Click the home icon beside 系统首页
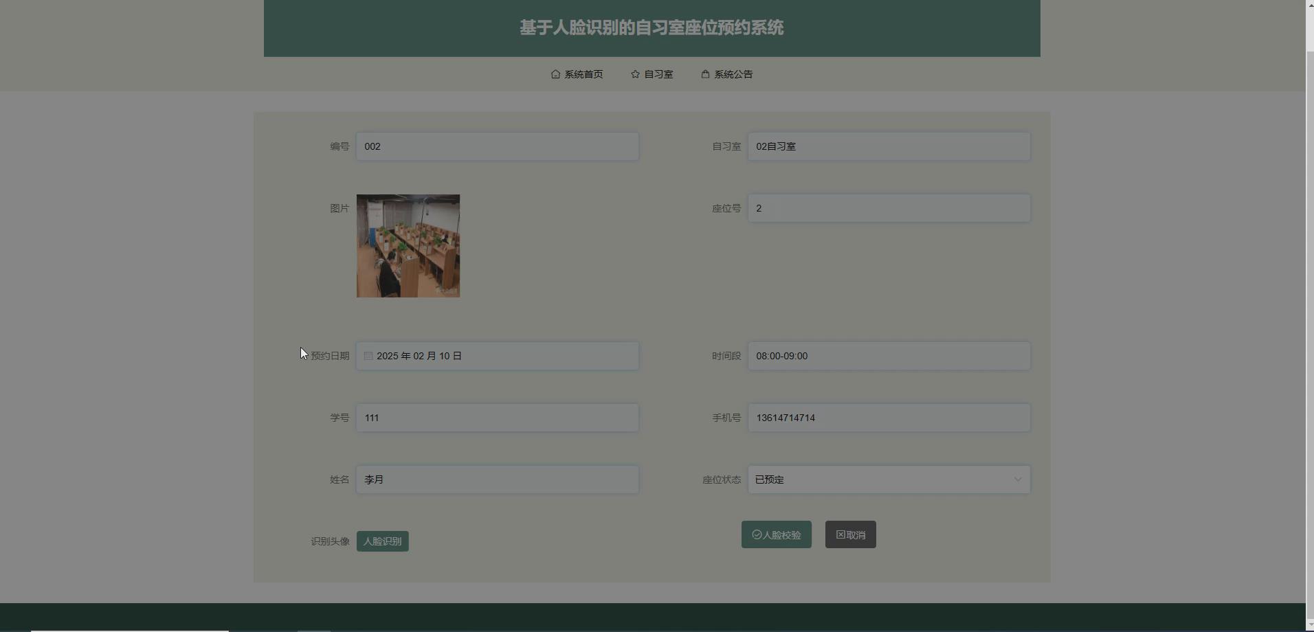This screenshot has width=1314, height=632. click(x=555, y=74)
